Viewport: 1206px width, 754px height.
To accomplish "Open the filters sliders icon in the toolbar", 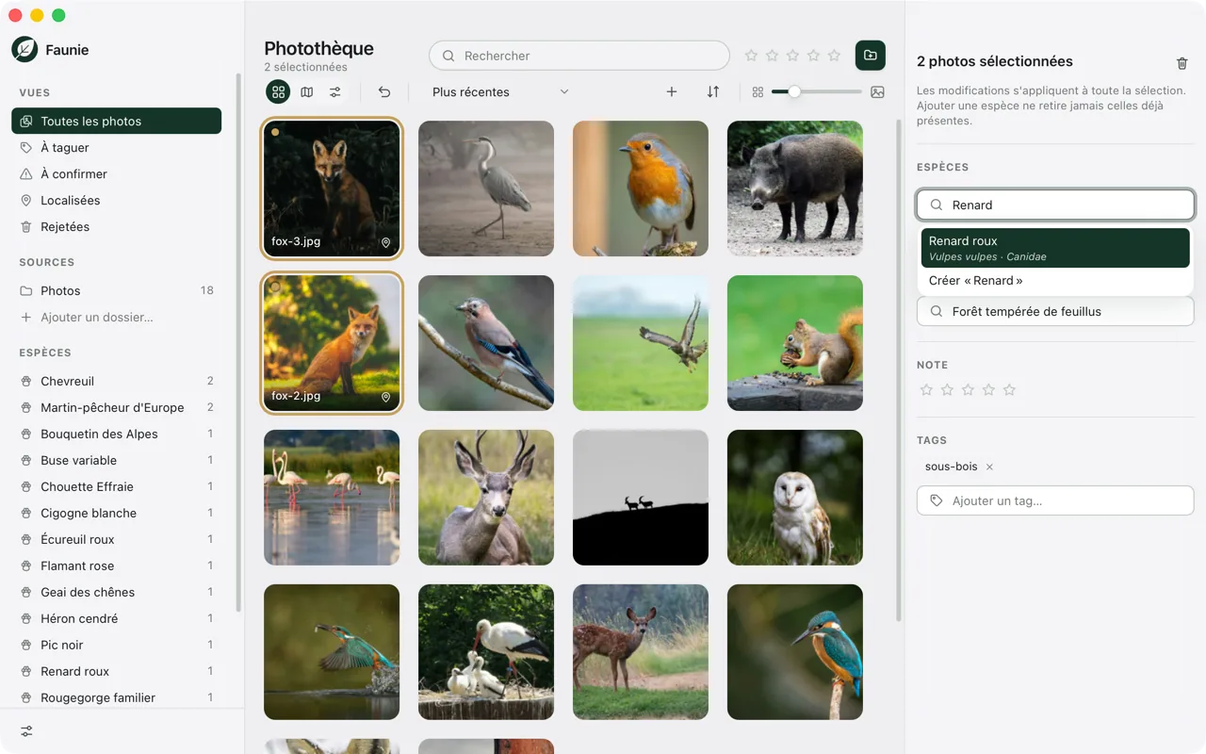I will (x=335, y=91).
